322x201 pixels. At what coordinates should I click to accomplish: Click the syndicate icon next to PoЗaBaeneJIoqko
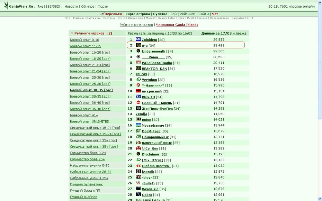(x=138, y=62)
